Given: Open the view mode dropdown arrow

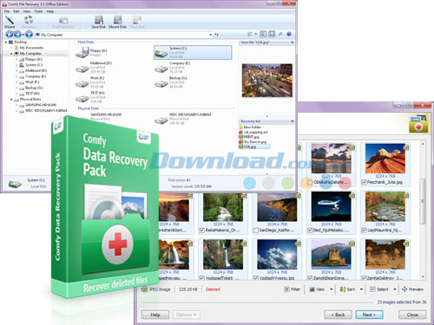Looking at the screenshot, I should [x=256, y=34].
